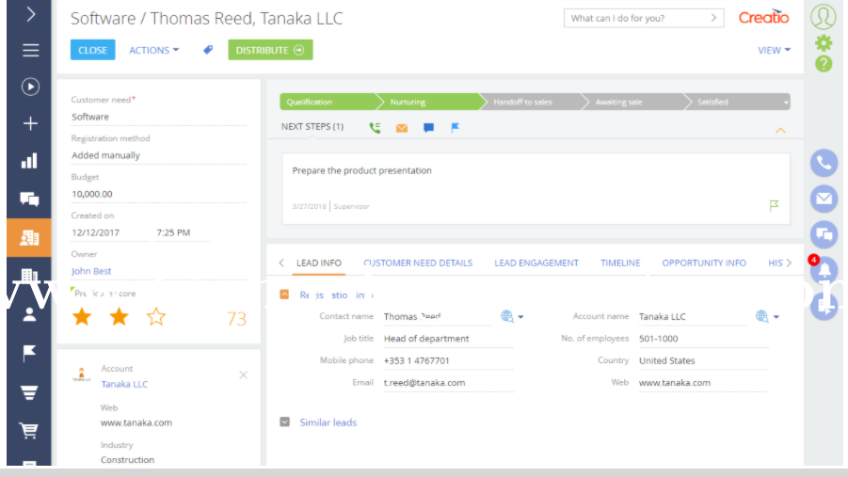Open notifications bell with badge 4
Viewport: 848px width, 477px height.
point(824,269)
